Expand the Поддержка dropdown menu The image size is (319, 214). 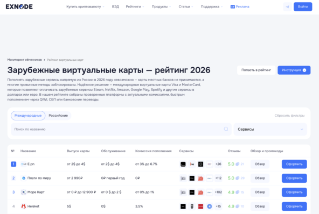212,6
